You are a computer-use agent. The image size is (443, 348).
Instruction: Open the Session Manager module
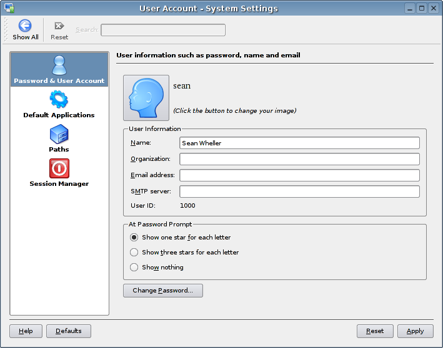tap(59, 172)
